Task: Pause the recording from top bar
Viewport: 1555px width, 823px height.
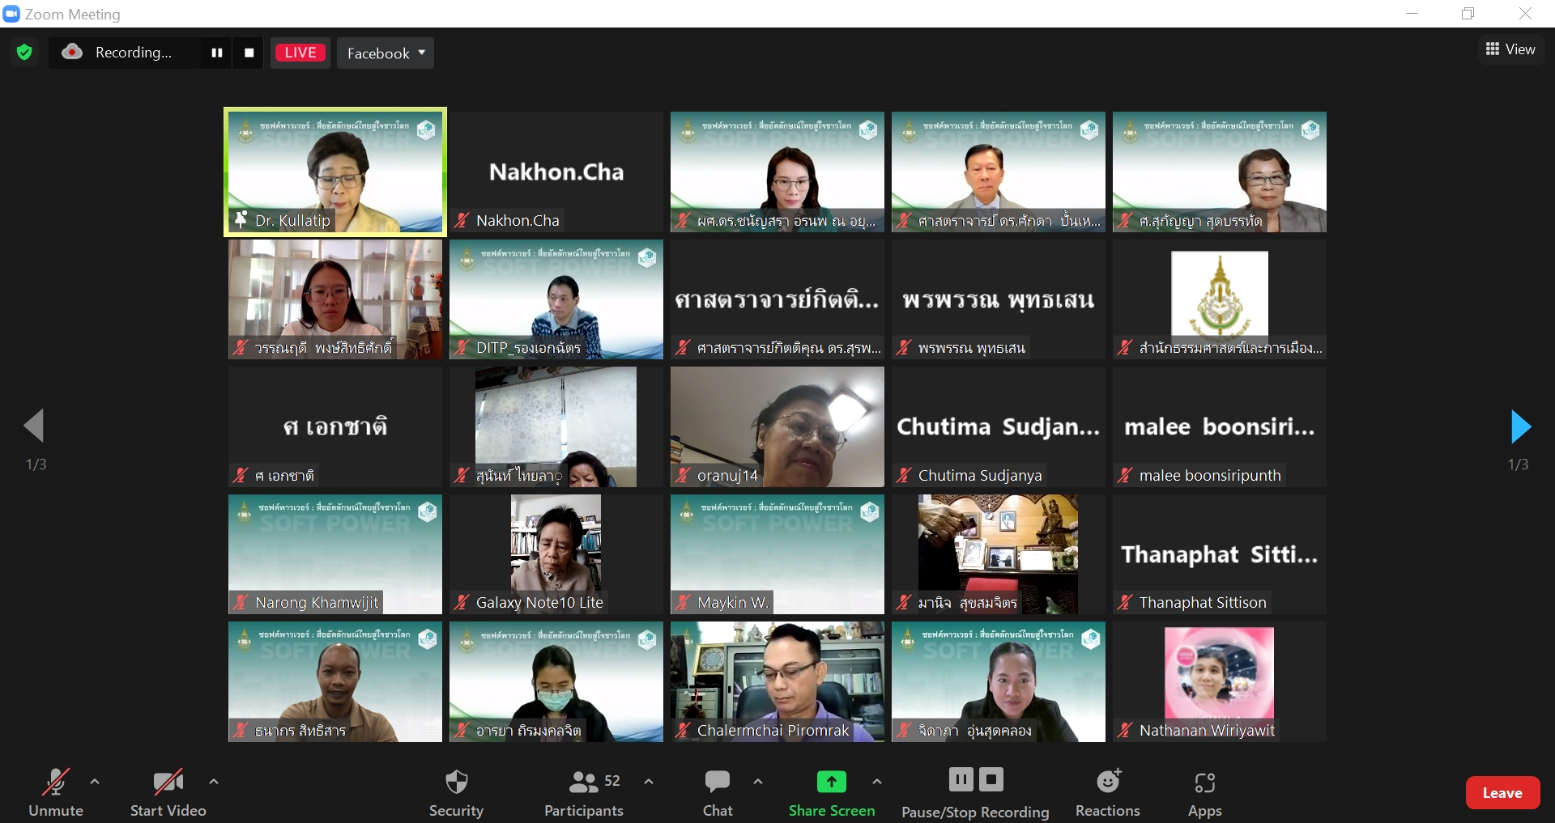Action: 217,53
